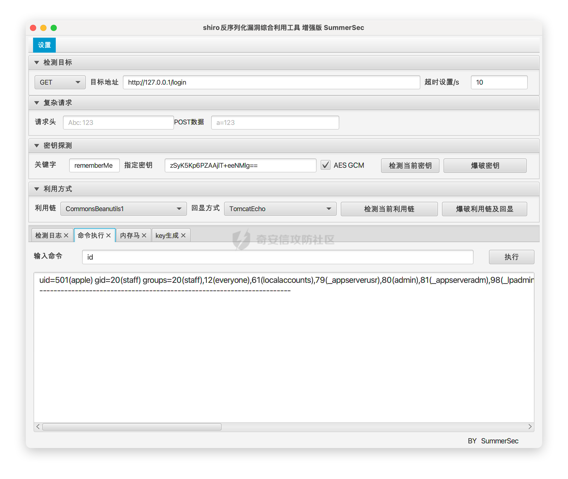Collapse the 检测目标 section
Image resolution: width=568 pixels, height=479 pixels.
pyautogui.click(x=37, y=62)
